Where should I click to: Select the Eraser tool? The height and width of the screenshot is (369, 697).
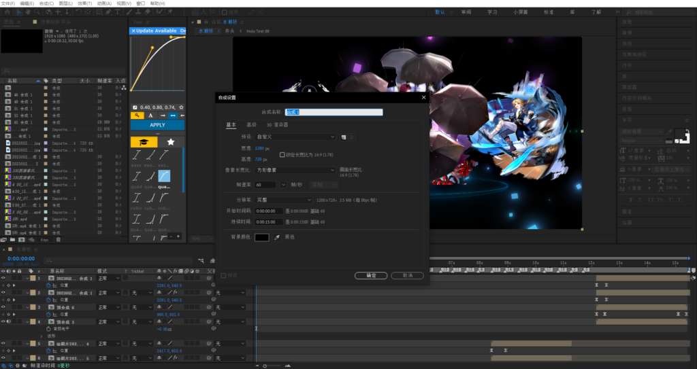point(148,12)
